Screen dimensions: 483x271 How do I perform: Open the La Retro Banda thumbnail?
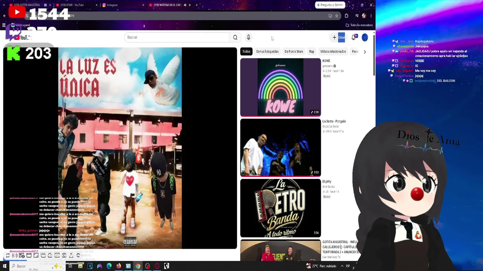point(280,208)
